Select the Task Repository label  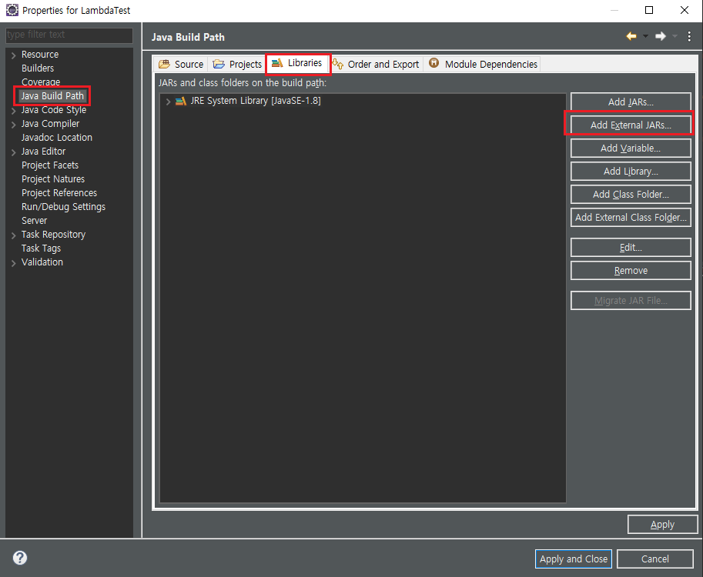53,235
